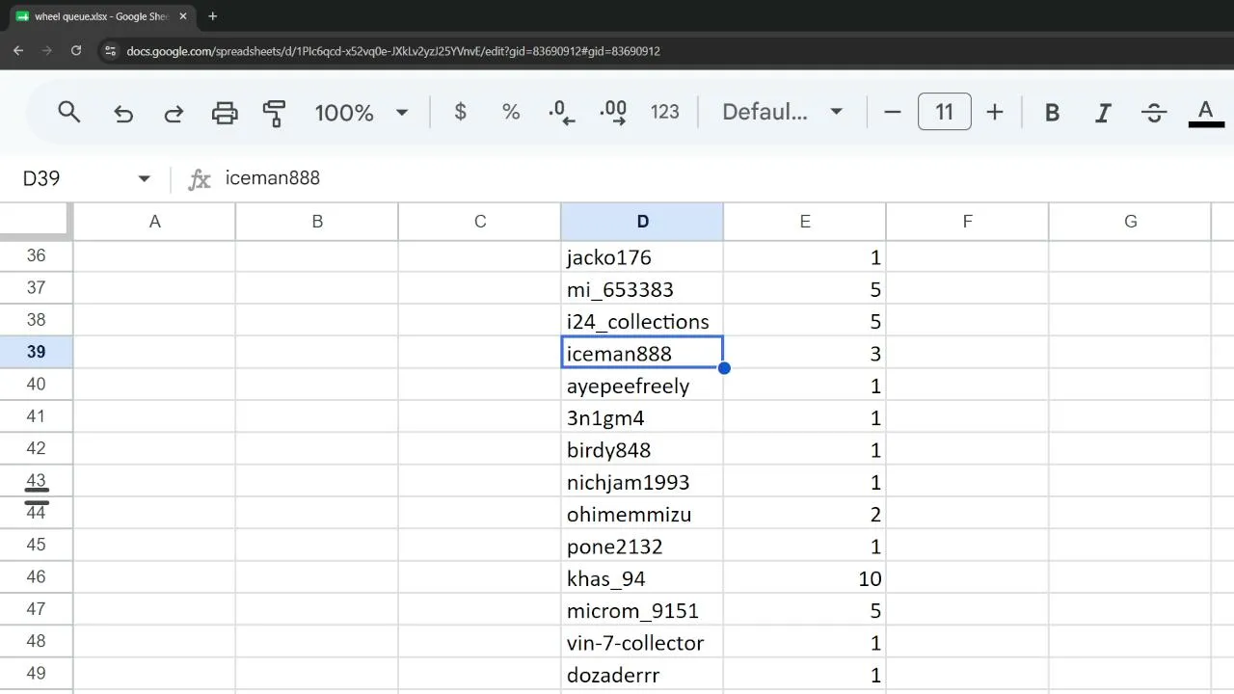Activate the paint format tool
Screen dimensions: 1234x694
point(275,113)
